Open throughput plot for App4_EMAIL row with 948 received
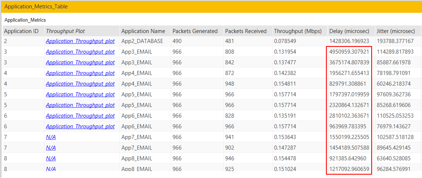 pyautogui.click(x=80, y=84)
